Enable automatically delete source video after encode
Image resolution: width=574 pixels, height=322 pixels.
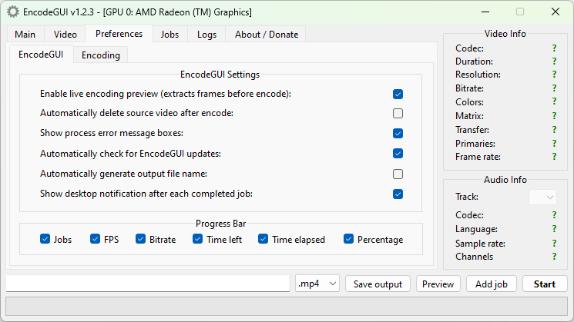pyautogui.click(x=398, y=114)
